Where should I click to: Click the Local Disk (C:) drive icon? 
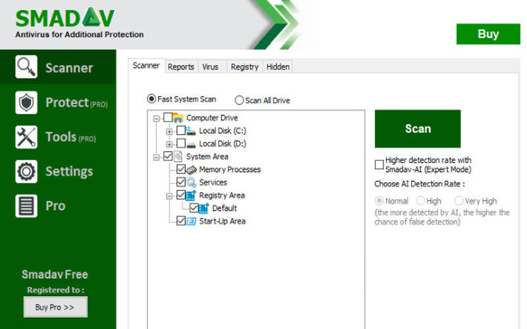(x=191, y=130)
